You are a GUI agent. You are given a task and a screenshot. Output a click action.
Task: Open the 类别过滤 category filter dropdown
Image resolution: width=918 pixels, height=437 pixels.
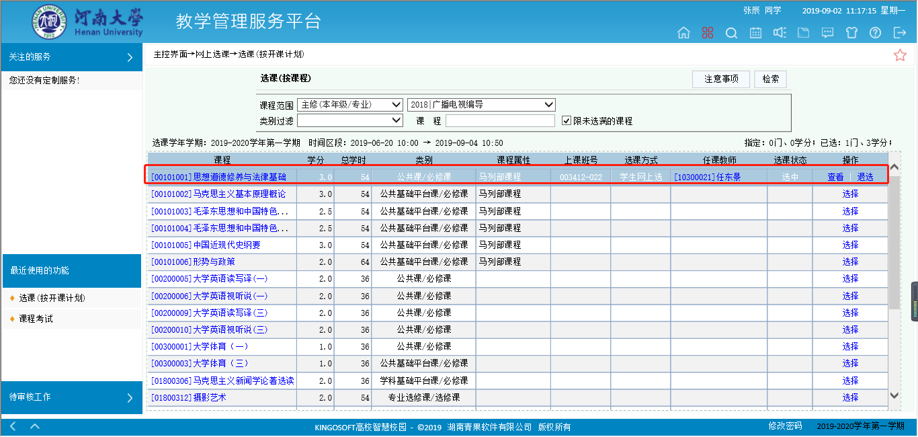click(x=349, y=121)
